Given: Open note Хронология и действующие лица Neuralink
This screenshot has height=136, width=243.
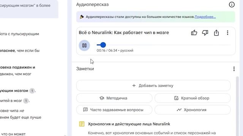Looking at the screenshot, I should 129,124.
